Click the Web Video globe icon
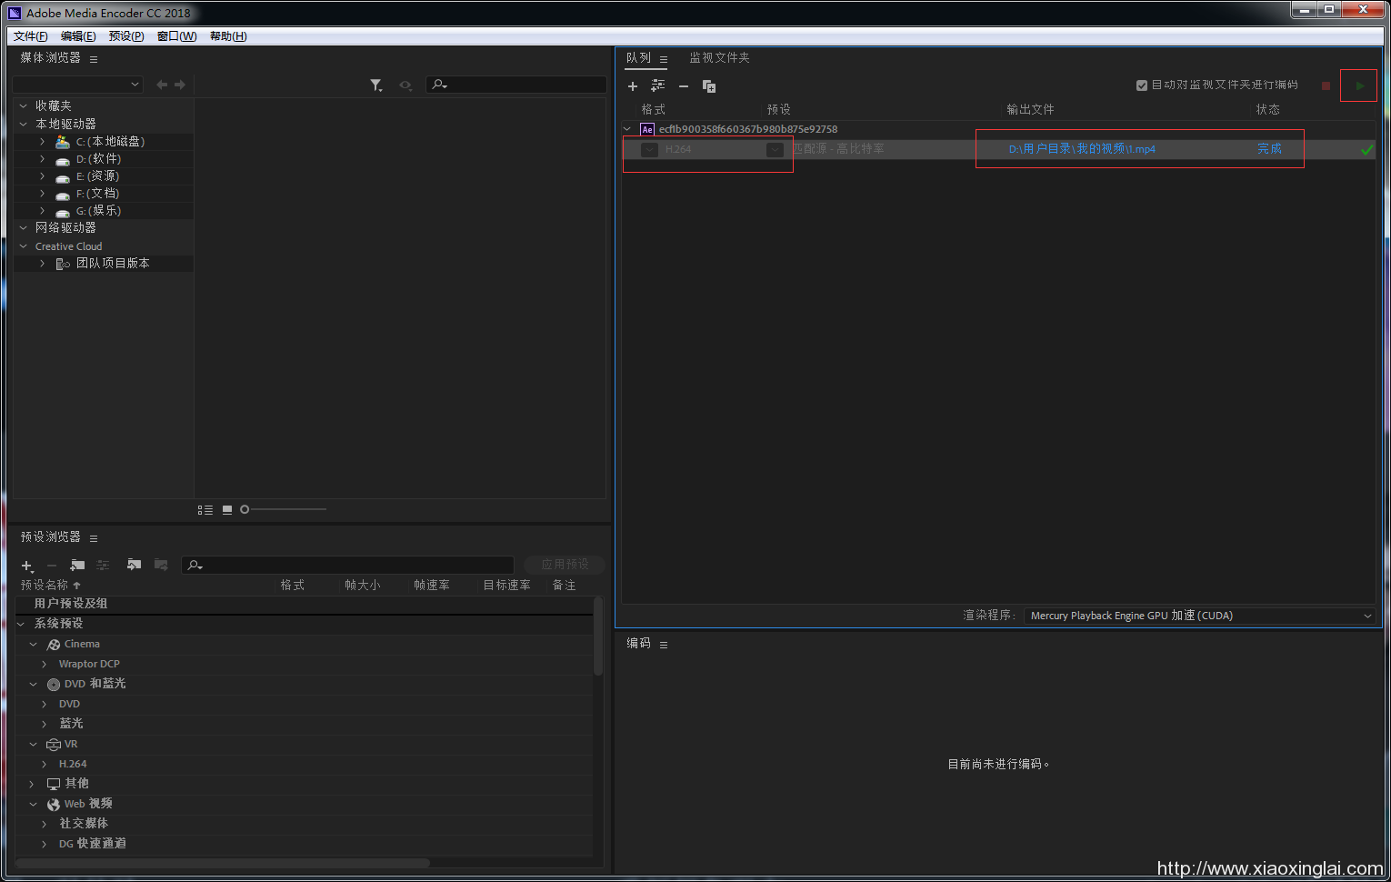The image size is (1391, 882). 54,805
